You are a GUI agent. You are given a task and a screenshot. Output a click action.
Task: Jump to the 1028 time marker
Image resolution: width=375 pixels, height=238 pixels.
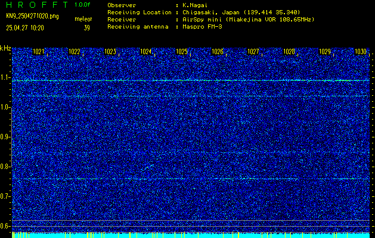[x=289, y=52]
